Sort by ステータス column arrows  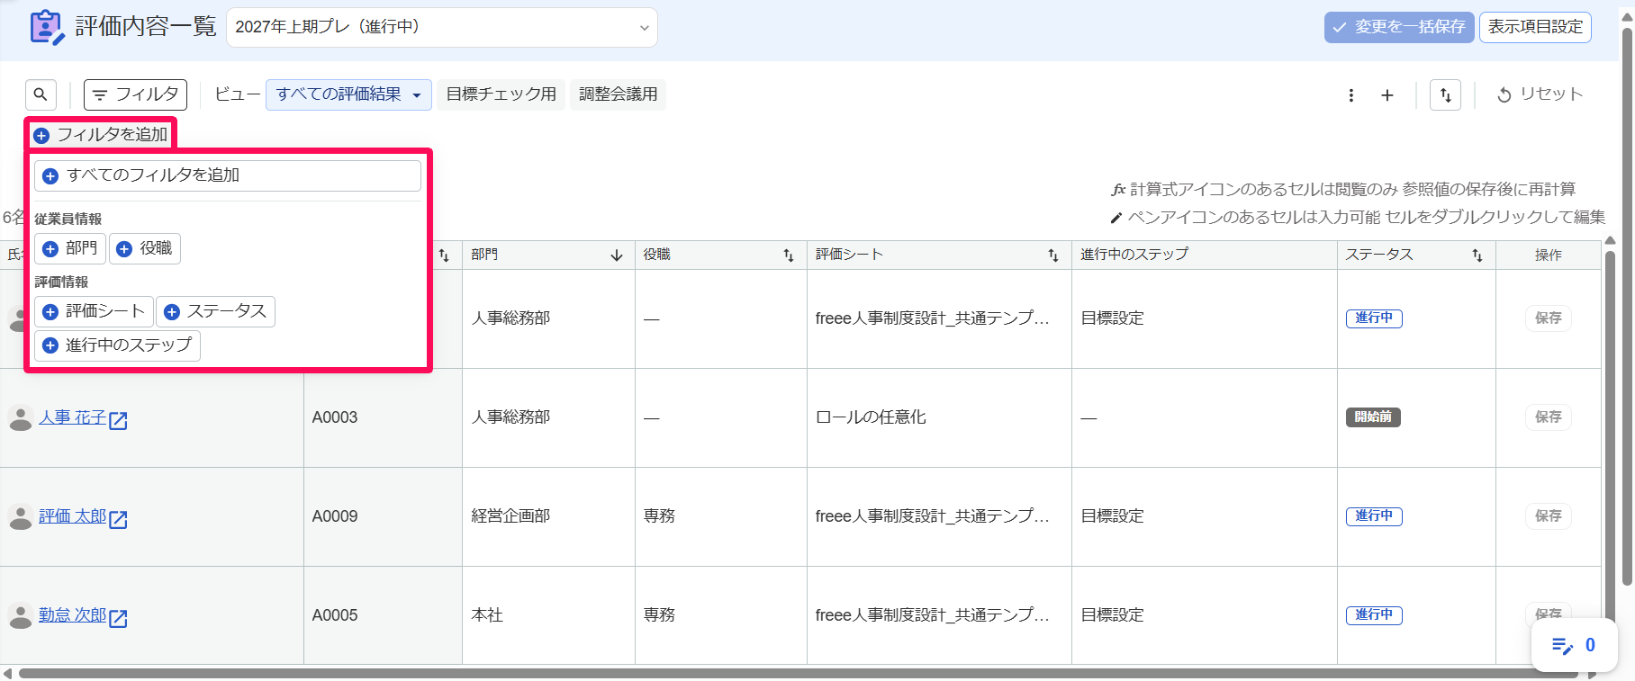[1477, 255]
